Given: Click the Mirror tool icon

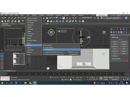Looking at the screenshot, I should pos(95,18).
